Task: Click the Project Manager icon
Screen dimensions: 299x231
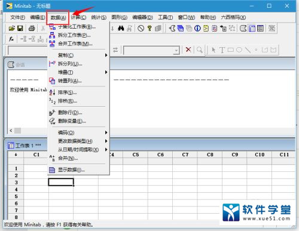Action: tap(260, 29)
